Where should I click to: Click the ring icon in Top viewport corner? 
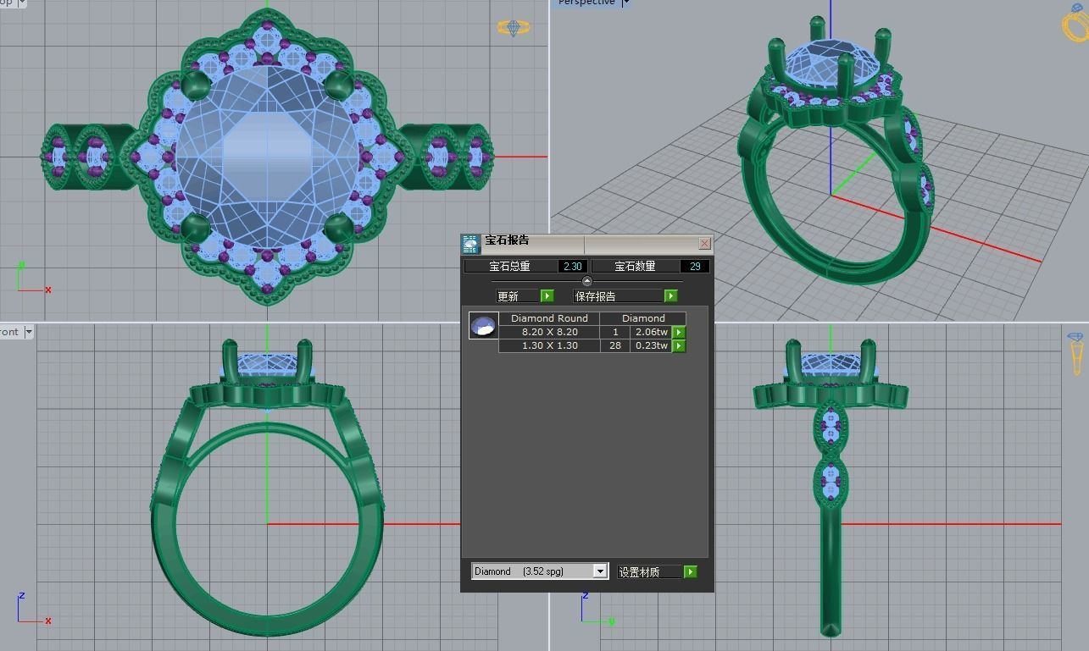[x=514, y=28]
